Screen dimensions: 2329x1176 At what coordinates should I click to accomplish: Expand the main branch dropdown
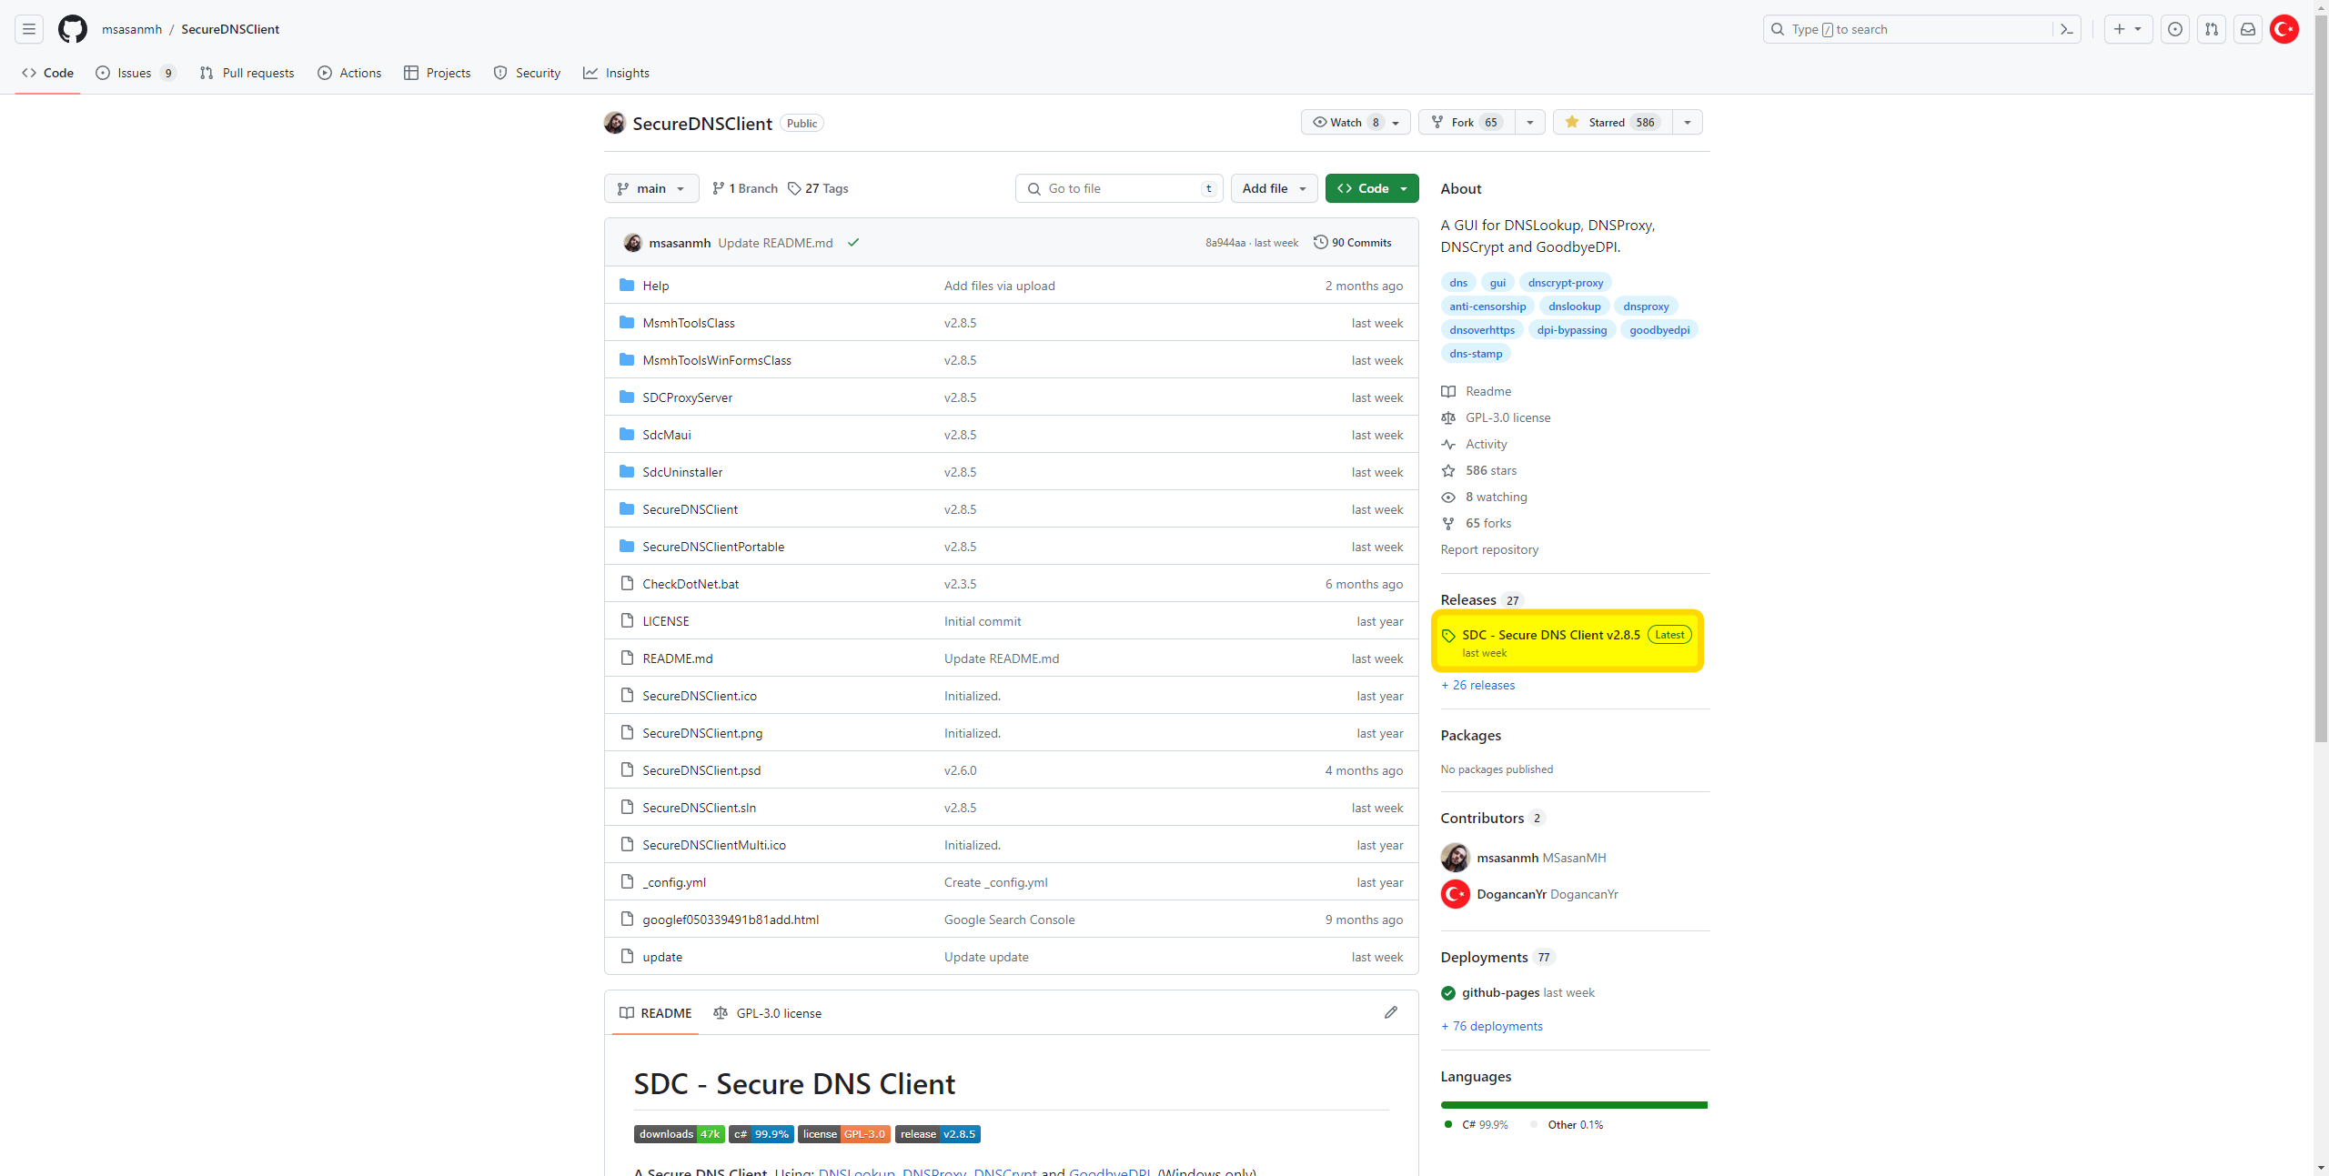[x=650, y=188]
